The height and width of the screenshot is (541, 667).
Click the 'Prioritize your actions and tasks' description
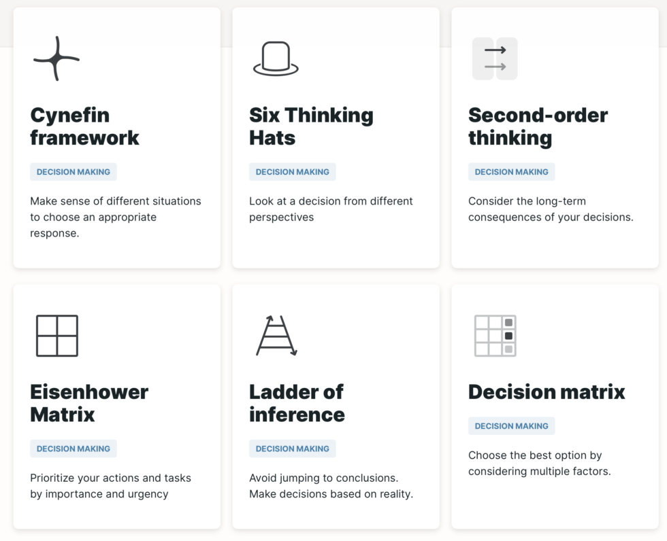pyautogui.click(x=110, y=486)
